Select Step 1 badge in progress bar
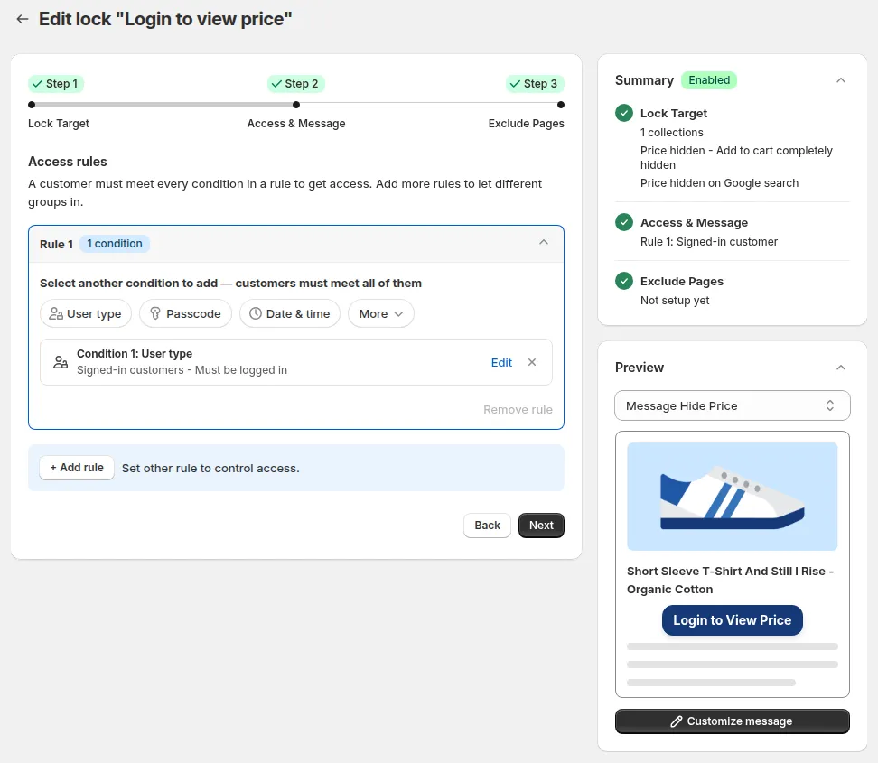The height and width of the screenshot is (763, 878). coord(55,84)
